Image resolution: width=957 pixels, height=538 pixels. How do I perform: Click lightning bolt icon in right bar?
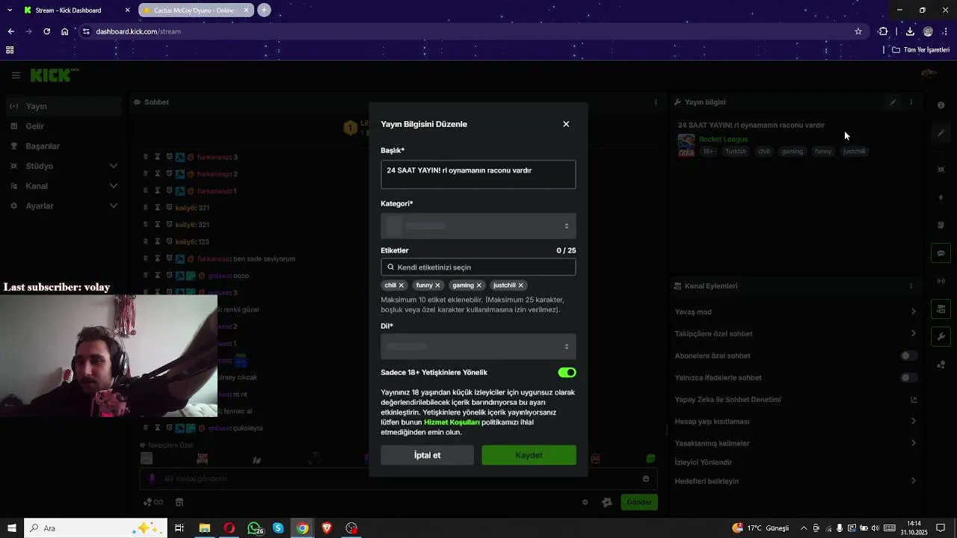click(x=941, y=198)
